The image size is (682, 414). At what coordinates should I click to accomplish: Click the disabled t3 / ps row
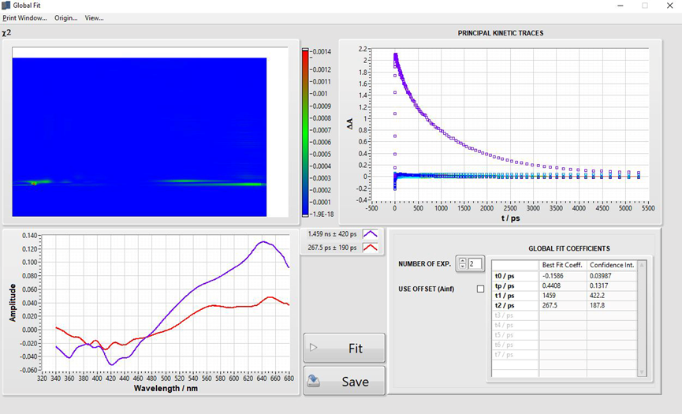click(515, 315)
